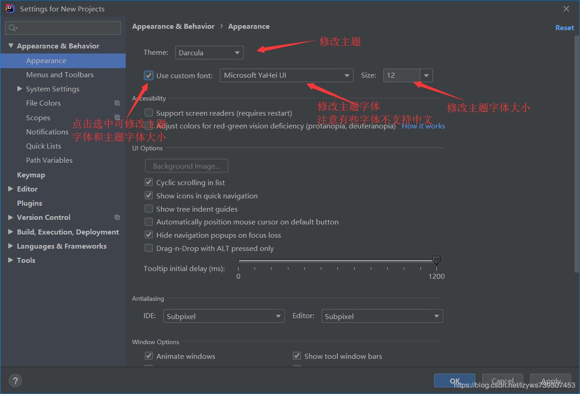Enable Support screen readers checkbox

click(149, 112)
